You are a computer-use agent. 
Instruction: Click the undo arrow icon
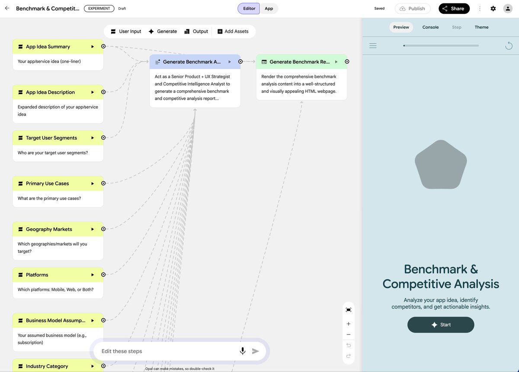click(348, 345)
